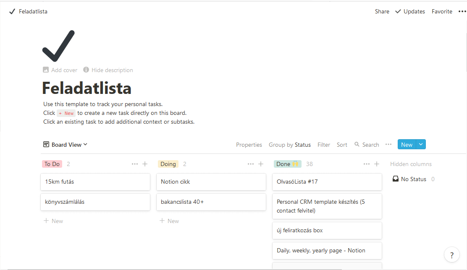Click the Hide description info icon
Viewport: 467px width, 270px height.
point(86,70)
